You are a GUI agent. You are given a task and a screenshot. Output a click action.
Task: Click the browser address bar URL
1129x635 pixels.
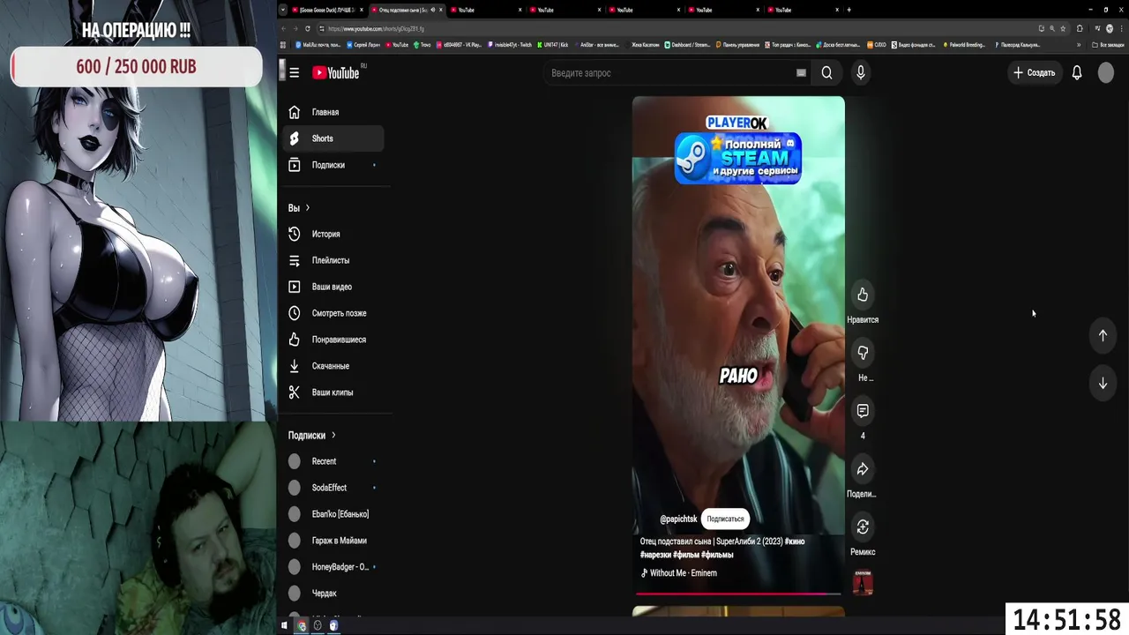coord(376,28)
